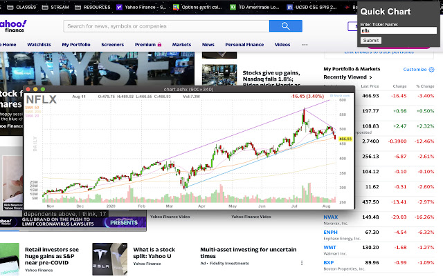This screenshot has height=276, width=443.
Task: Click the Quick Chart ticker input field
Action: (x=399, y=30)
